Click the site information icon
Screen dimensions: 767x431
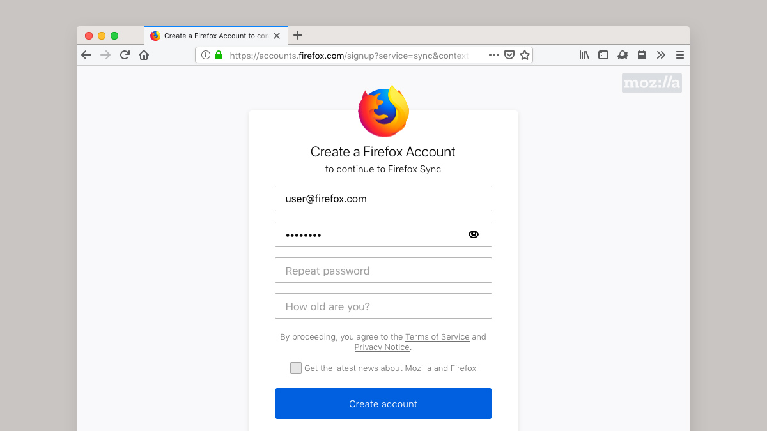click(x=206, y=56)
